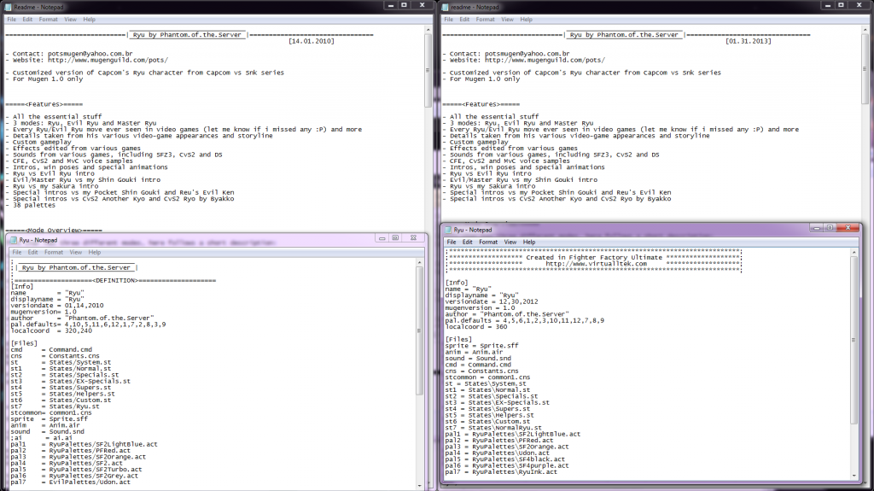
Task: Click the Notepad icon of the bottom-left Ryu window
Action: 14,240
